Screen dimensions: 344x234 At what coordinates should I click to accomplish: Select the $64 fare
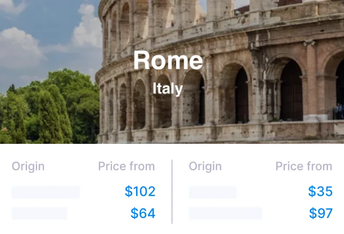pos(143,214)
